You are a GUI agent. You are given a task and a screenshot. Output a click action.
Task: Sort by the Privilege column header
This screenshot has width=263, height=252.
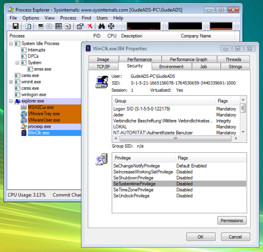tap(144, 158)
